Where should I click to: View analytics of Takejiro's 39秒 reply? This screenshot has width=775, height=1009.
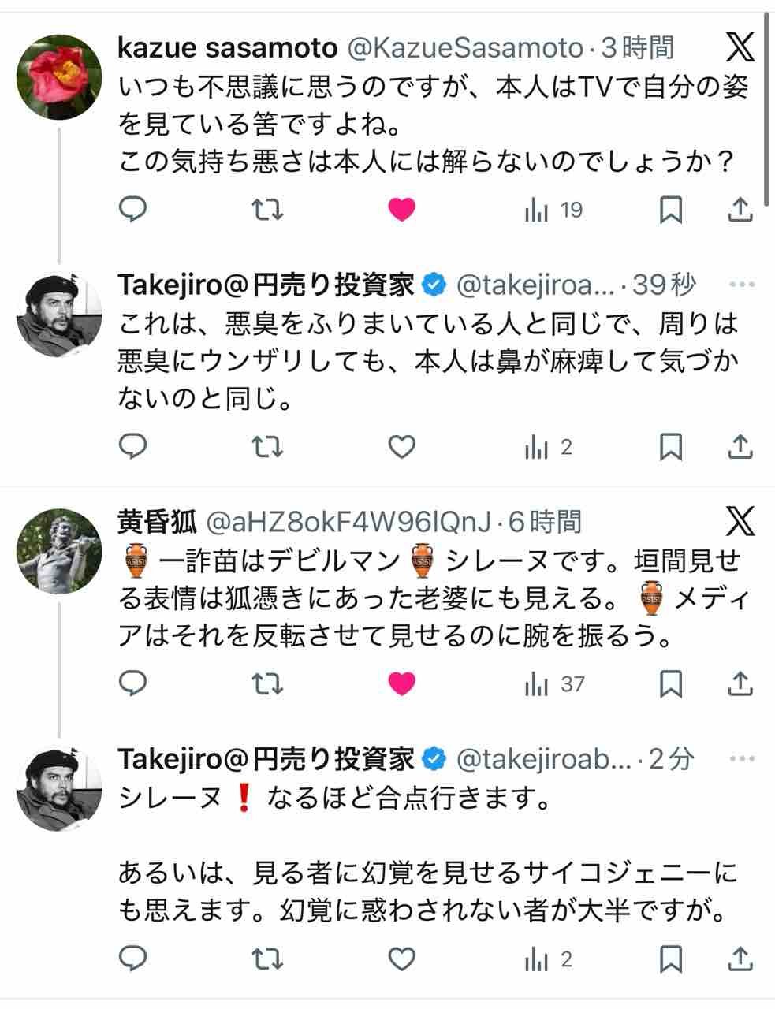tap(549, 448)
